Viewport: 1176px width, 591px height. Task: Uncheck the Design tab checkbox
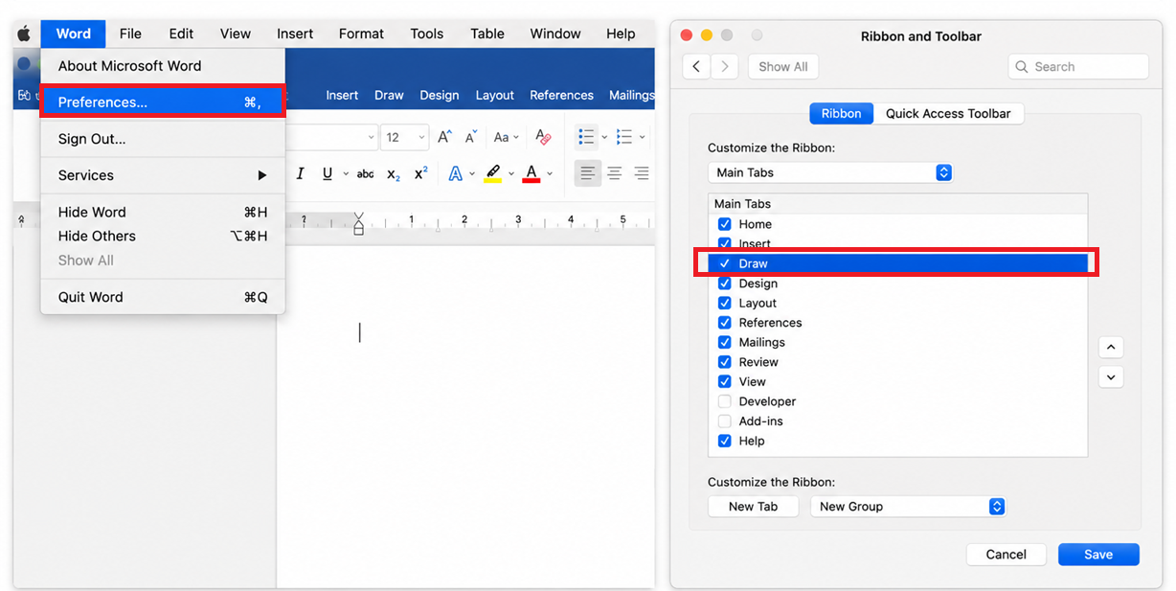point(725,284)
